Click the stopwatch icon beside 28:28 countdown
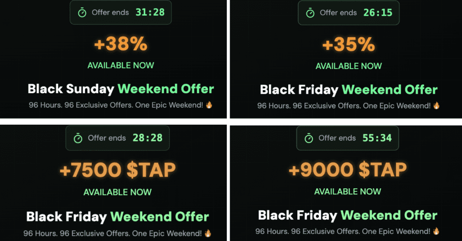The width and height of the screenshot is (462, 241). [78, 138]
